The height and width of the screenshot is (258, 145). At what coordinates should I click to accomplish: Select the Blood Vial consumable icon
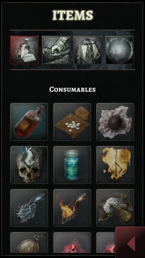[29, 122]
